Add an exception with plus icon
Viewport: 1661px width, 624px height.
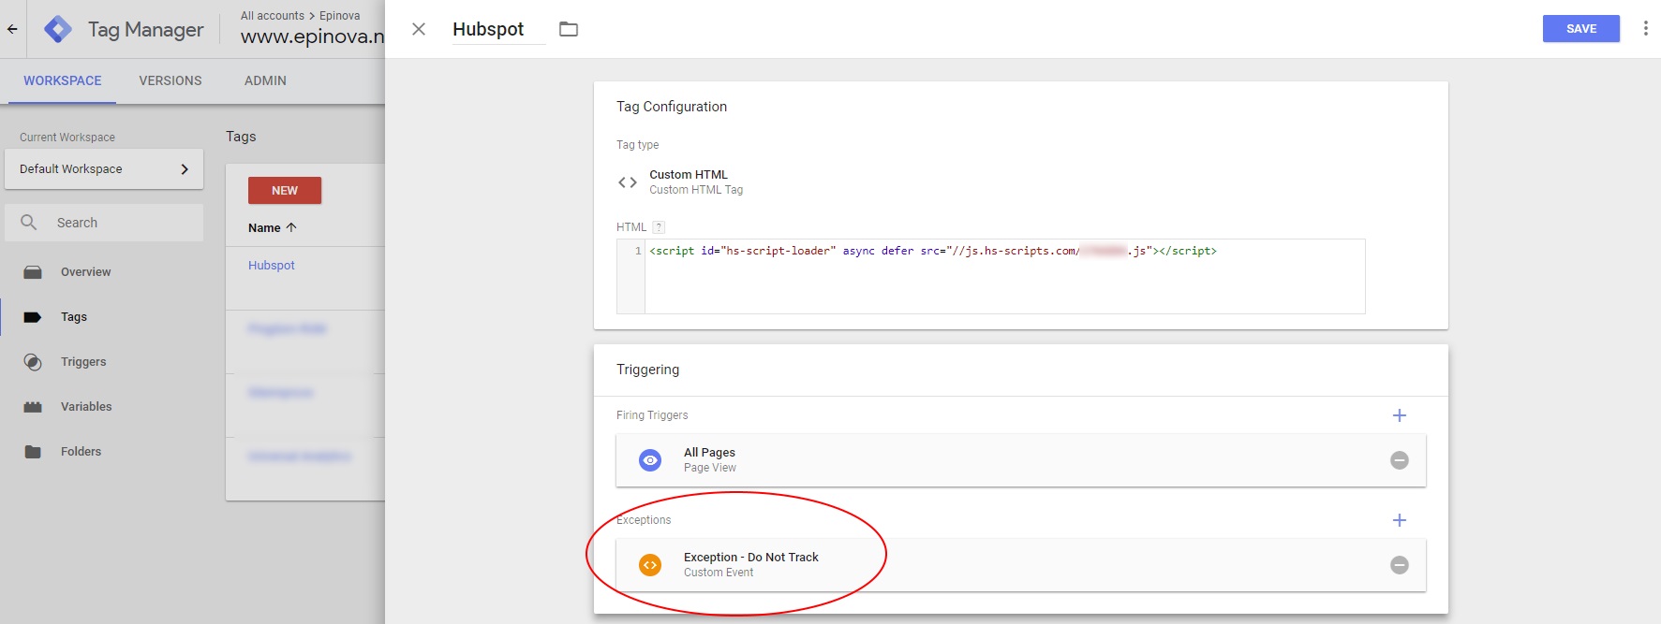point(1400,520)
